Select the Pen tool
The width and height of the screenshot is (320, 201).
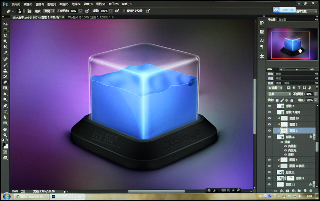(5, 105)
